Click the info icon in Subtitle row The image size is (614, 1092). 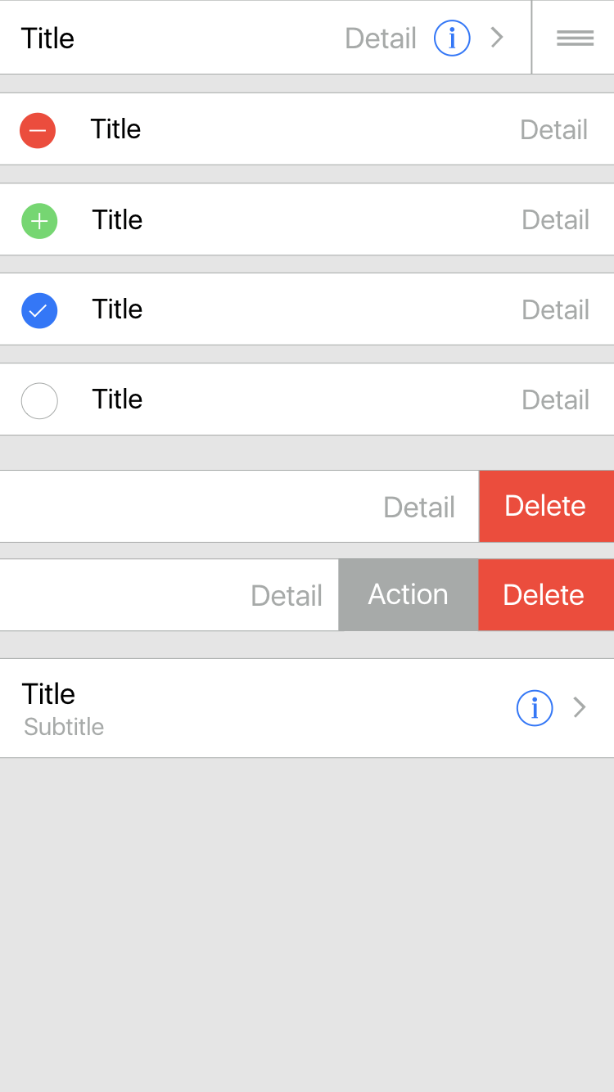pyautogui.click(x=535, y=707)
